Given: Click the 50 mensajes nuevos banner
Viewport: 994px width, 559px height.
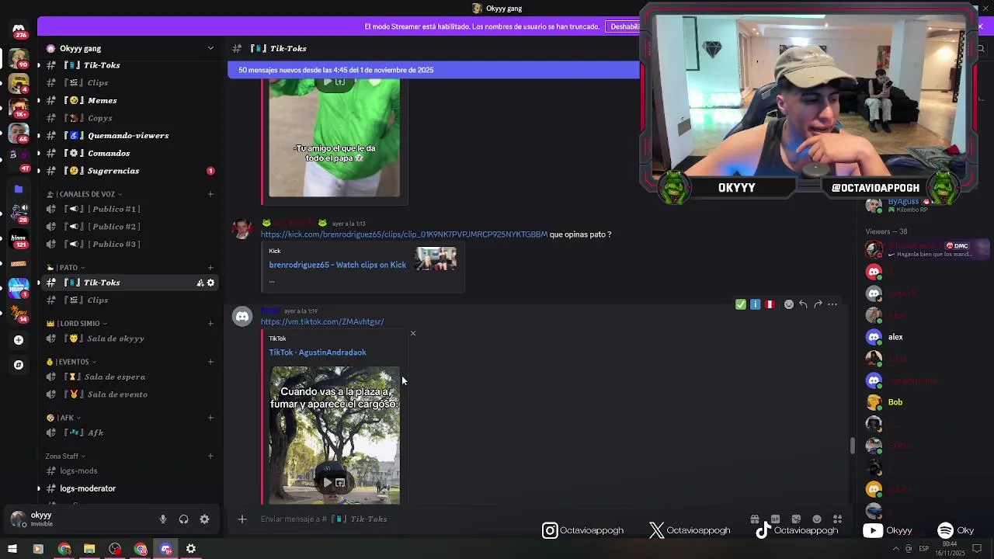Looking at the screenshot, I should click(x=433, y=70).
